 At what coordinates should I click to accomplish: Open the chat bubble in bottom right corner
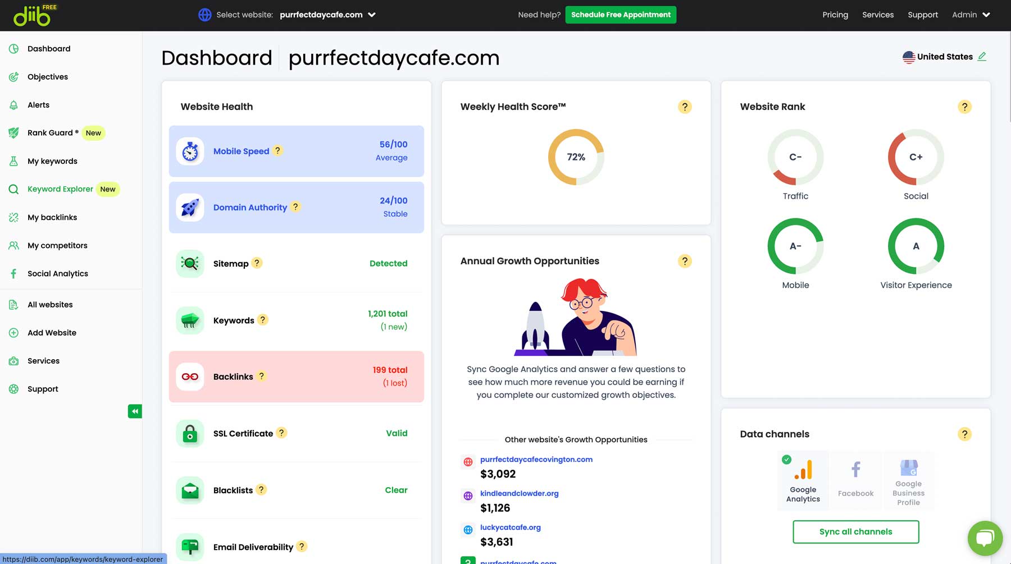tap(985, 538)
